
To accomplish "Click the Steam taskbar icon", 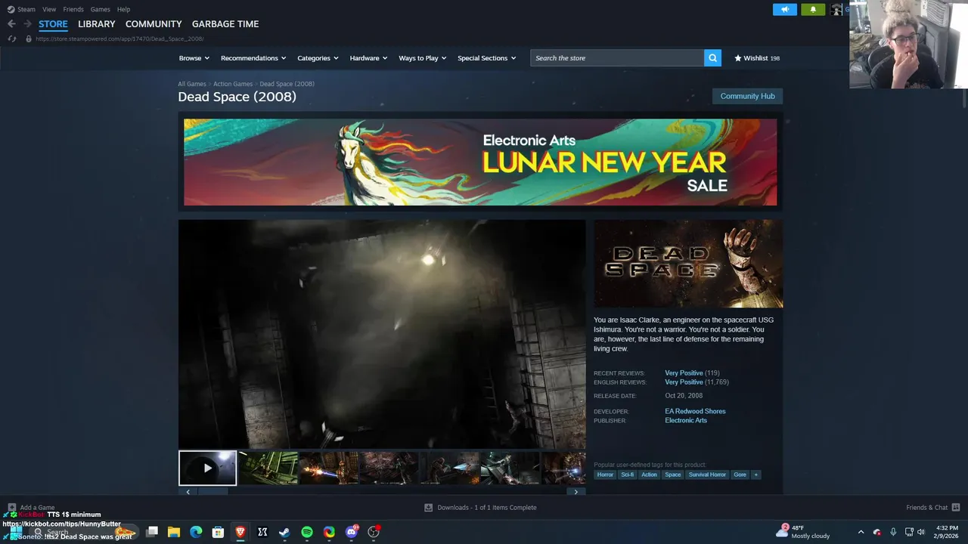I will pos(284,532).
